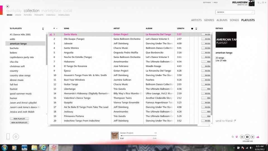This screenshot has width=268, height=151.
Task: Select the foxtrot playlist
Action: [13, 89]
